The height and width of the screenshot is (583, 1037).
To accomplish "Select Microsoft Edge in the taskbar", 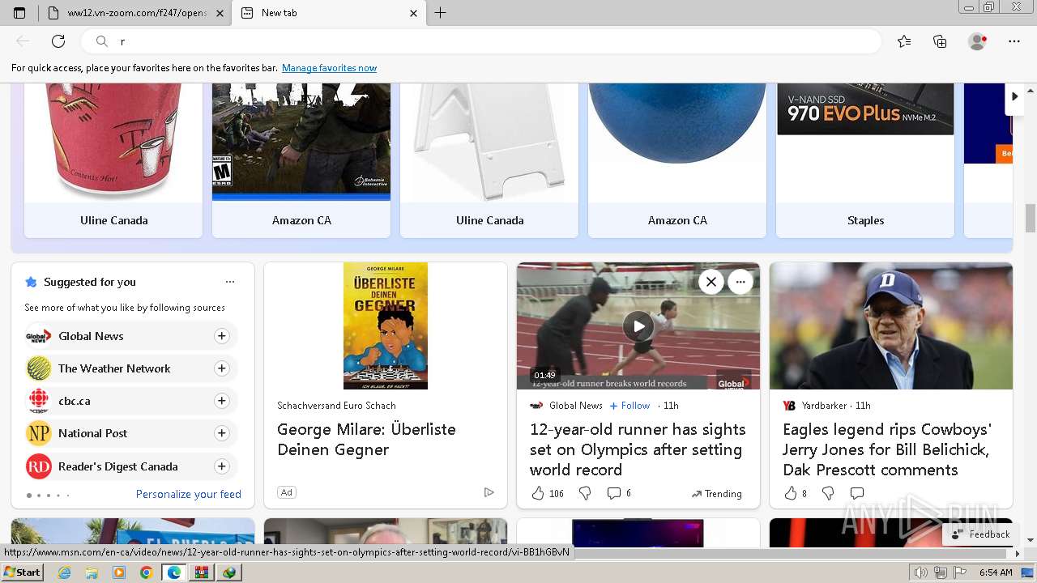I will click(173, 572).
